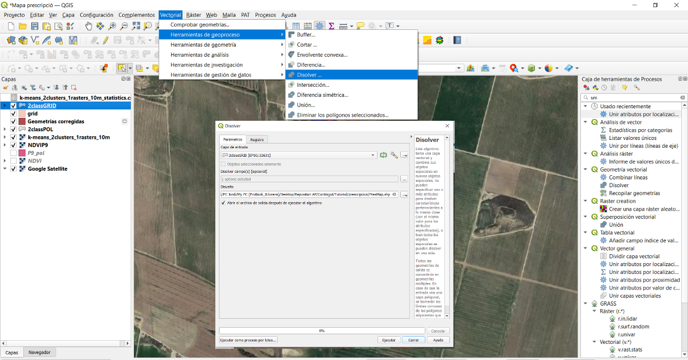Click the New Project icon
Image resolution: width=688 pixels, height=360 pixels.
[11, 26]
